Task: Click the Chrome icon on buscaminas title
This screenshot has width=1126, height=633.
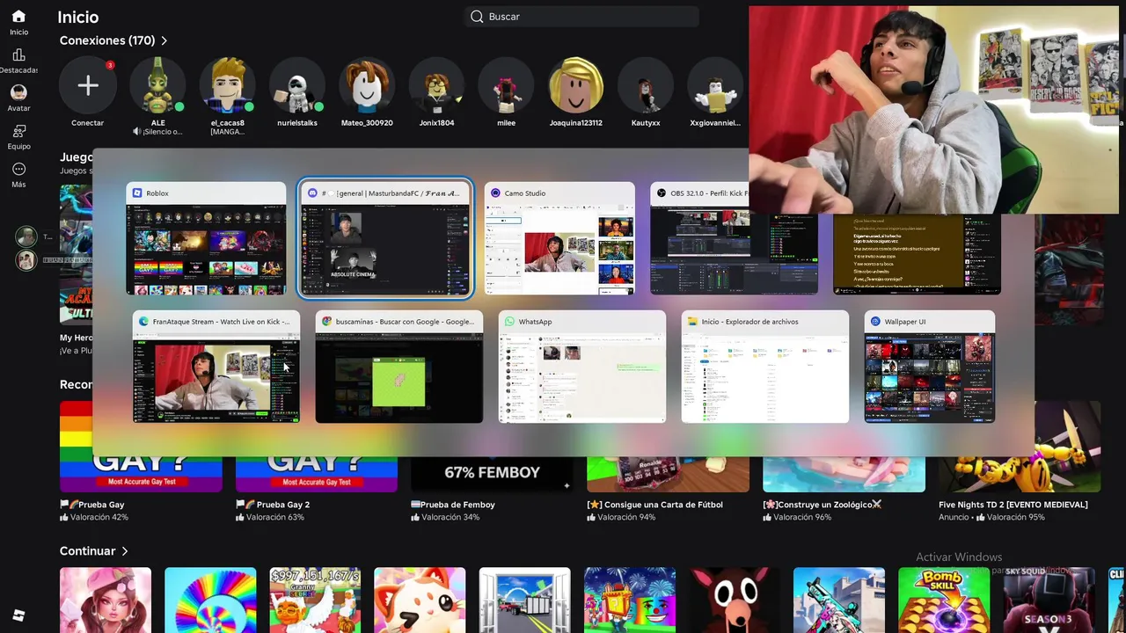Action: pyautogui.click(x=326, y=322)
